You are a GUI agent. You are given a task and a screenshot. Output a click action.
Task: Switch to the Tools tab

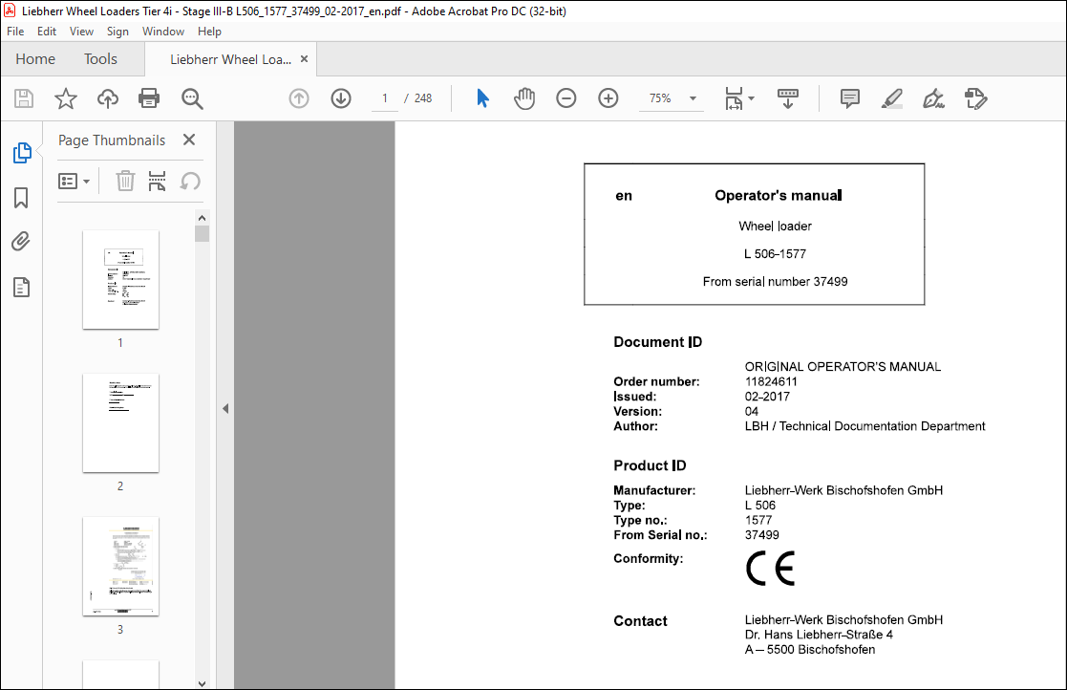pos(100,59)
